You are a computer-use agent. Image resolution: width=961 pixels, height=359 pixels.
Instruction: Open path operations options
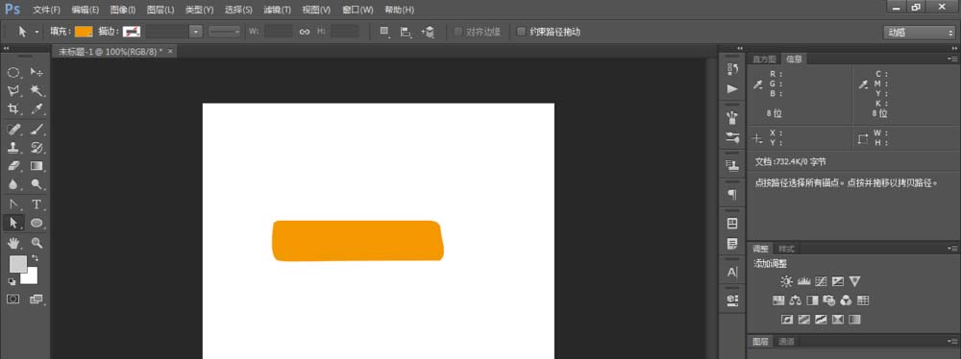pyautogui.click(x=384, y=32)
